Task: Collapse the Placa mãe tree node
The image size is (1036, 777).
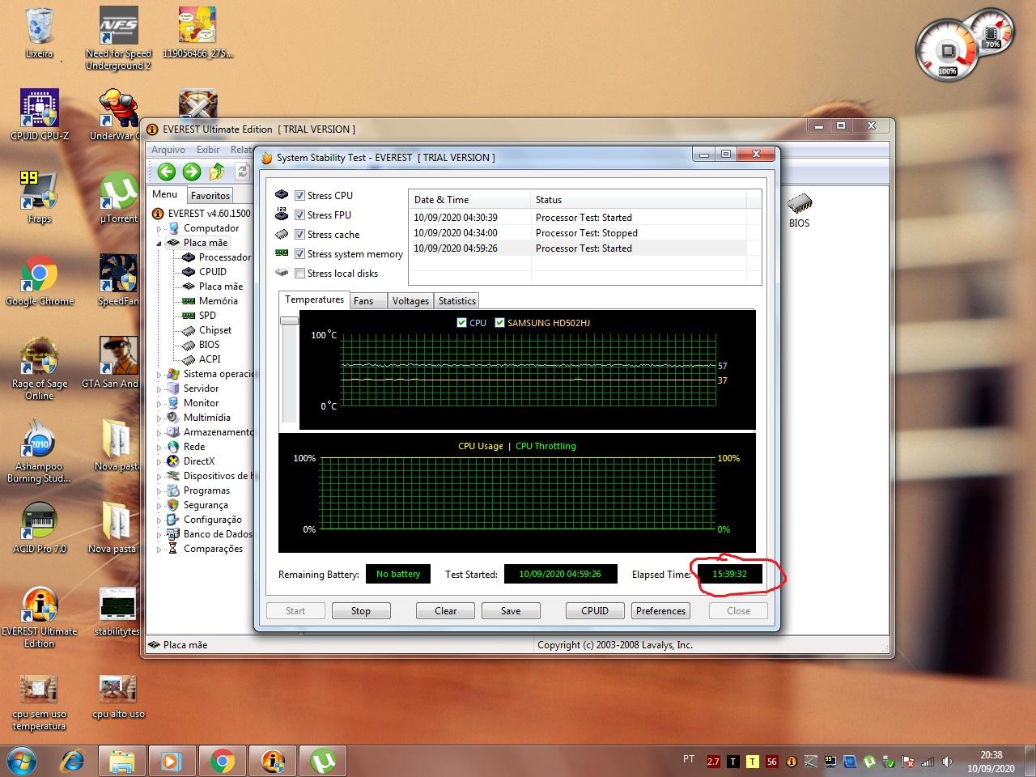Action: [x=159, y=244]
